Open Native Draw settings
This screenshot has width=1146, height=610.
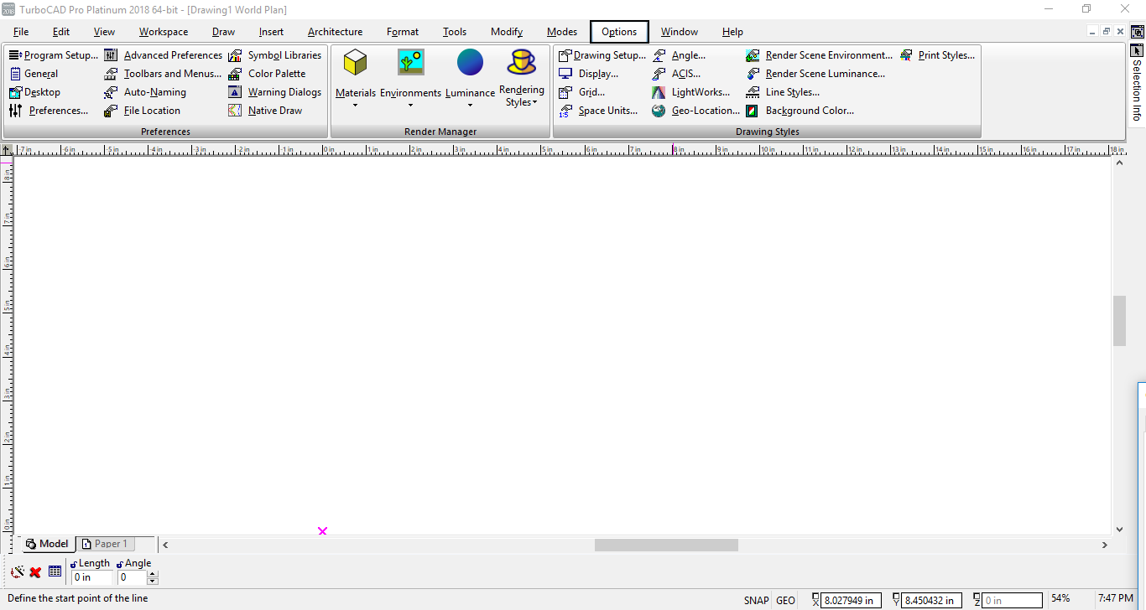[265, 111]
